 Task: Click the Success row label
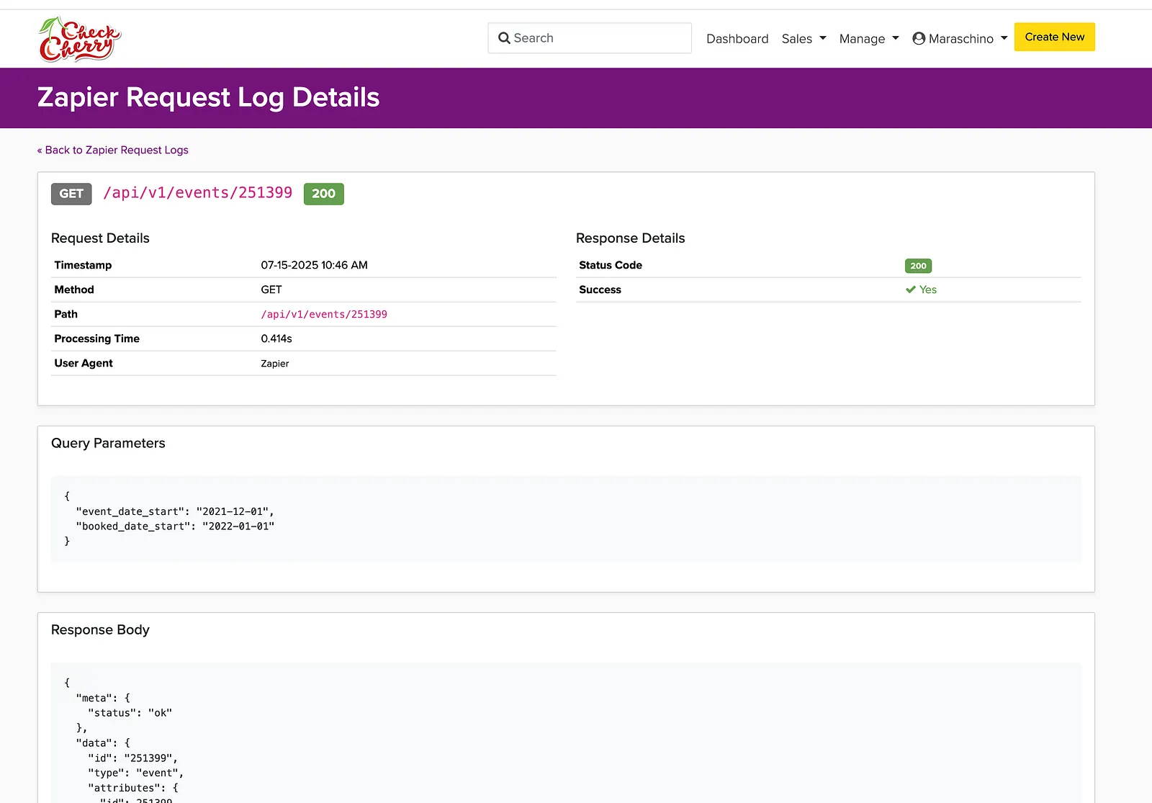(600, 290)
